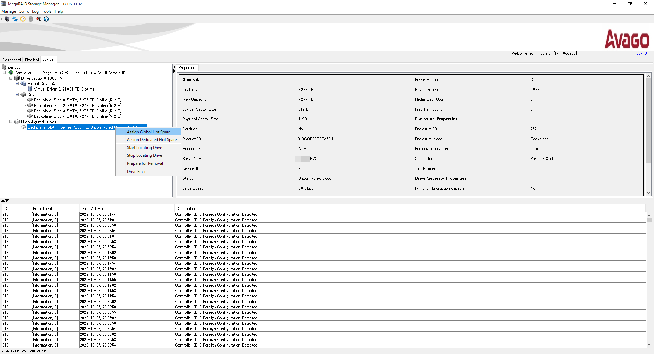Viewport: 654px width, 354px height.
Task: Click the server toolbar icon
Action: pyautogui.click(x=7, y=19)
